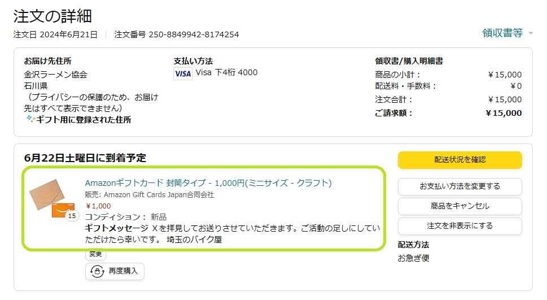547x300 pixels.
Task: Click the ご請求額 ¥15,000 total
Action: click(x=504, y=113)
